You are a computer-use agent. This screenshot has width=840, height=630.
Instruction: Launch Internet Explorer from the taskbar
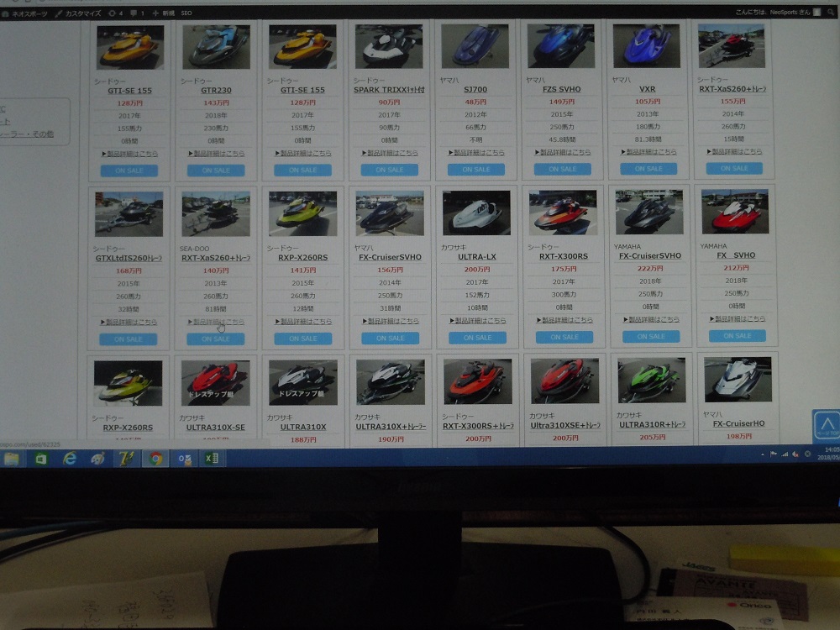[69, 459]
